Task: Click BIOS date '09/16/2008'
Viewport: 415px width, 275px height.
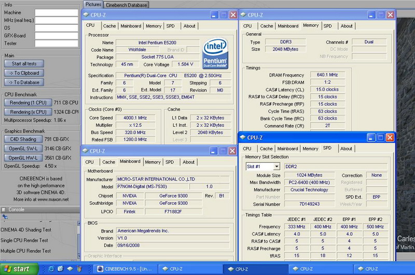Action: pos(173,245)
